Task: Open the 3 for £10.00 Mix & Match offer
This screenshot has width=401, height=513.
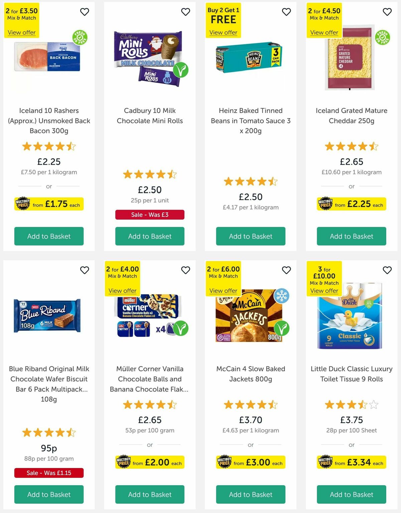Action: (x=324, y=291)
